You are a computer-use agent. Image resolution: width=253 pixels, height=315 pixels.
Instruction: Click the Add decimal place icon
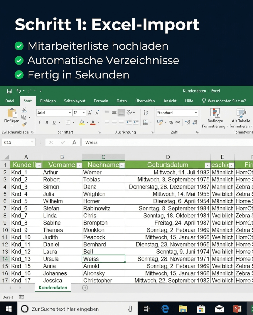pos(187,122)
